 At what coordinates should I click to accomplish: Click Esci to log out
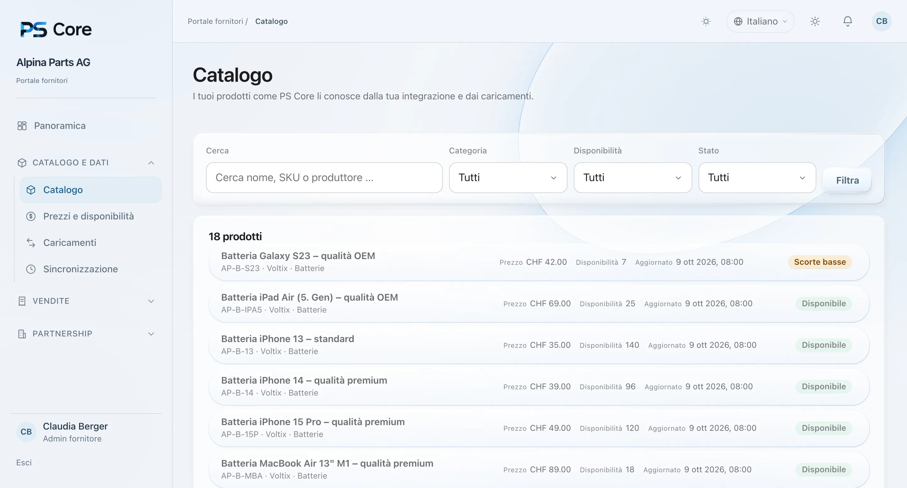(x=24, y=463)
